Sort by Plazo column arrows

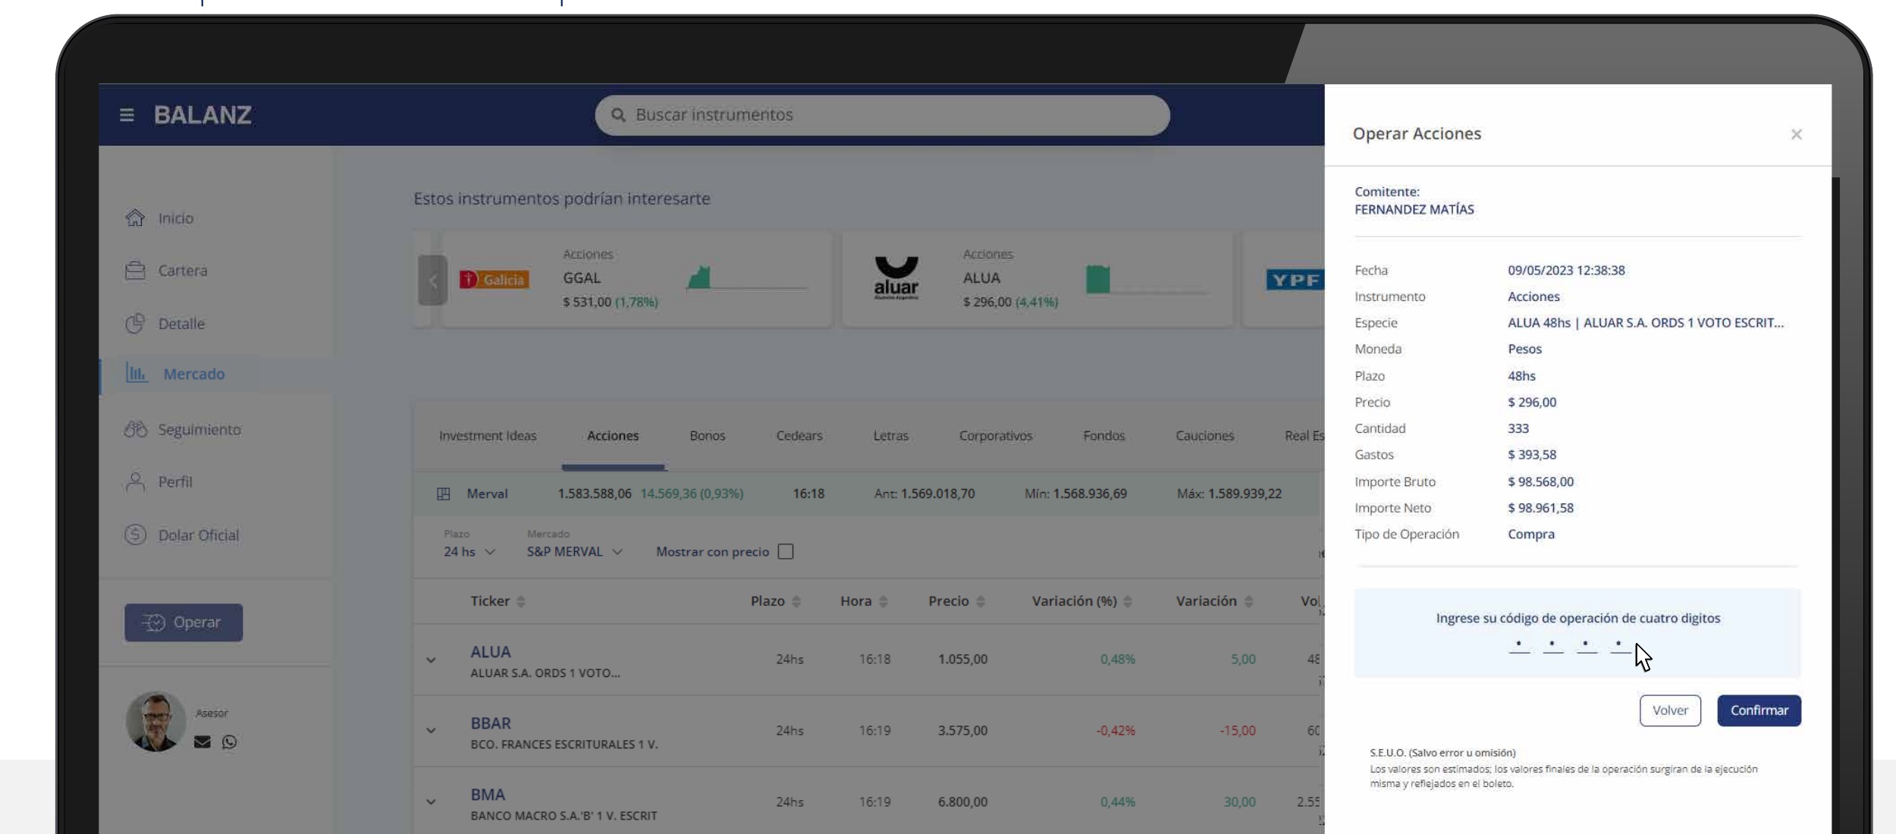796,602
